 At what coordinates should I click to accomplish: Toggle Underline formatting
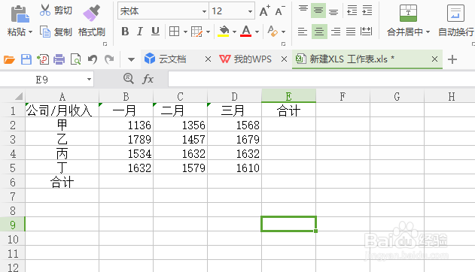click(x=155, y=31)
